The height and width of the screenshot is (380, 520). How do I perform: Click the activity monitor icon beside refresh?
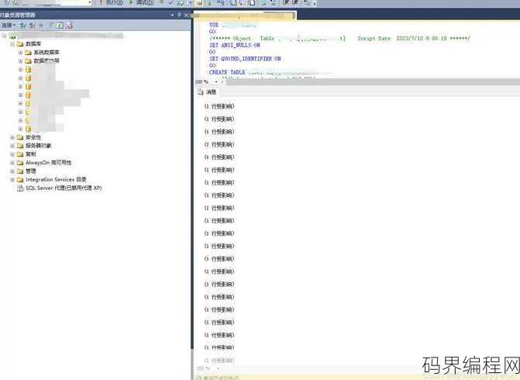pyautogui.click(x=69, y=26)
